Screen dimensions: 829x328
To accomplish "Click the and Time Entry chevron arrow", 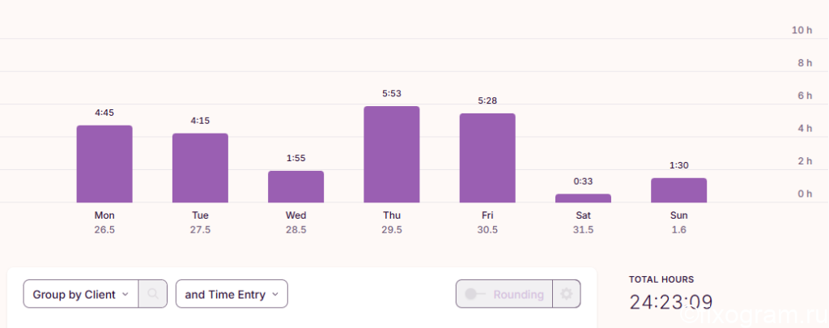I will [275, 294].
